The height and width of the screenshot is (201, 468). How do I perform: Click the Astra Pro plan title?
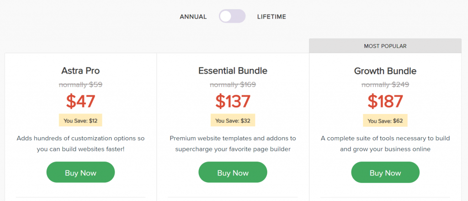tap(80, 71)
